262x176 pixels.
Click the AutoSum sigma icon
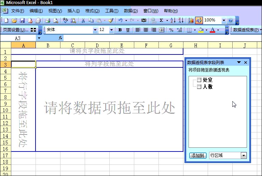pos(161,20)
